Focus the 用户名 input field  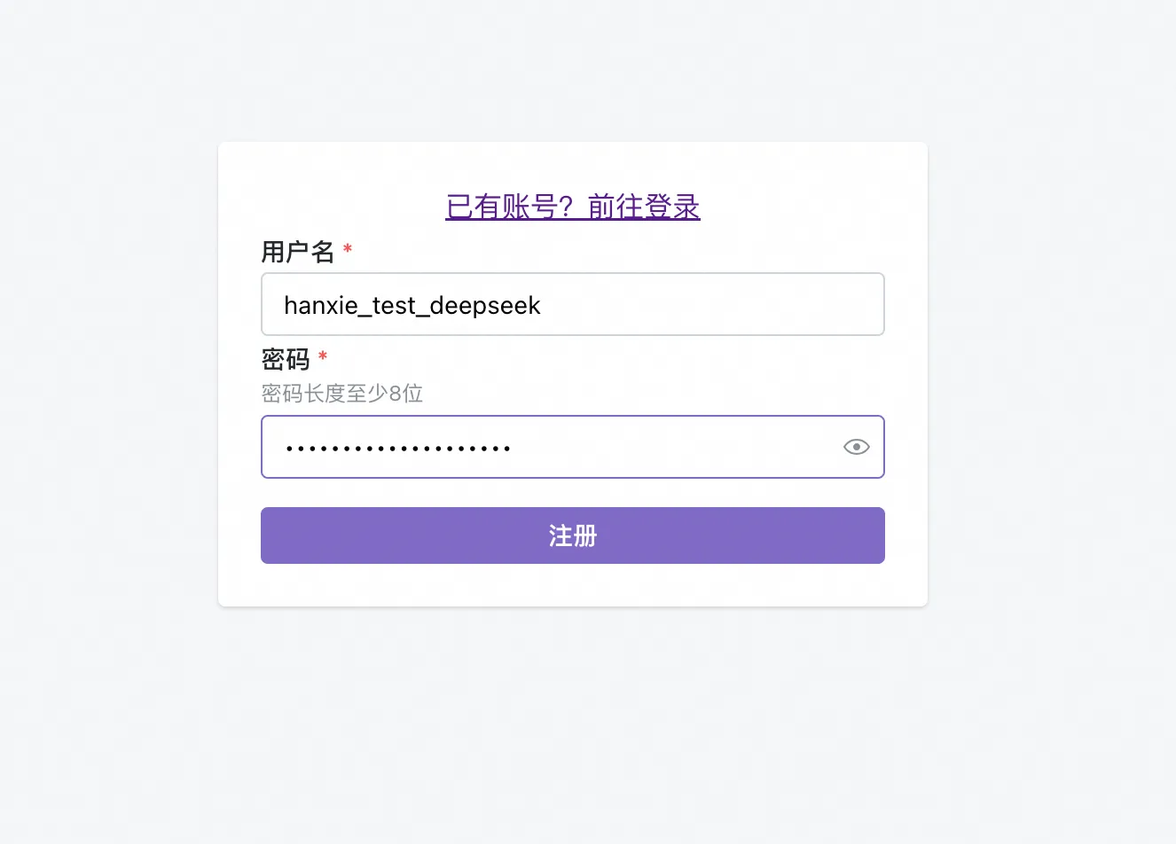point(573,304)
